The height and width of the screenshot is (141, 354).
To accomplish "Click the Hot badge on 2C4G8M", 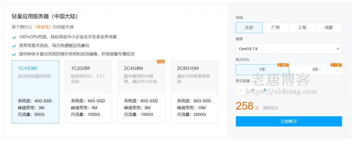I will (x=161, y=62).
